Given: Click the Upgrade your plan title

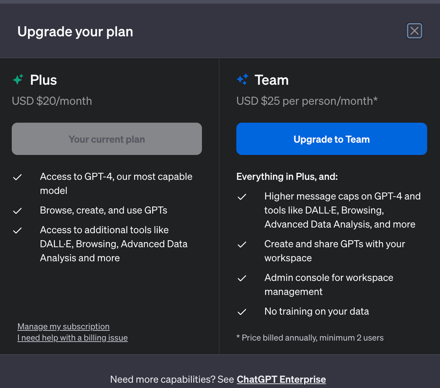Looking at the screenshot, I should click(x=75, y=32).
